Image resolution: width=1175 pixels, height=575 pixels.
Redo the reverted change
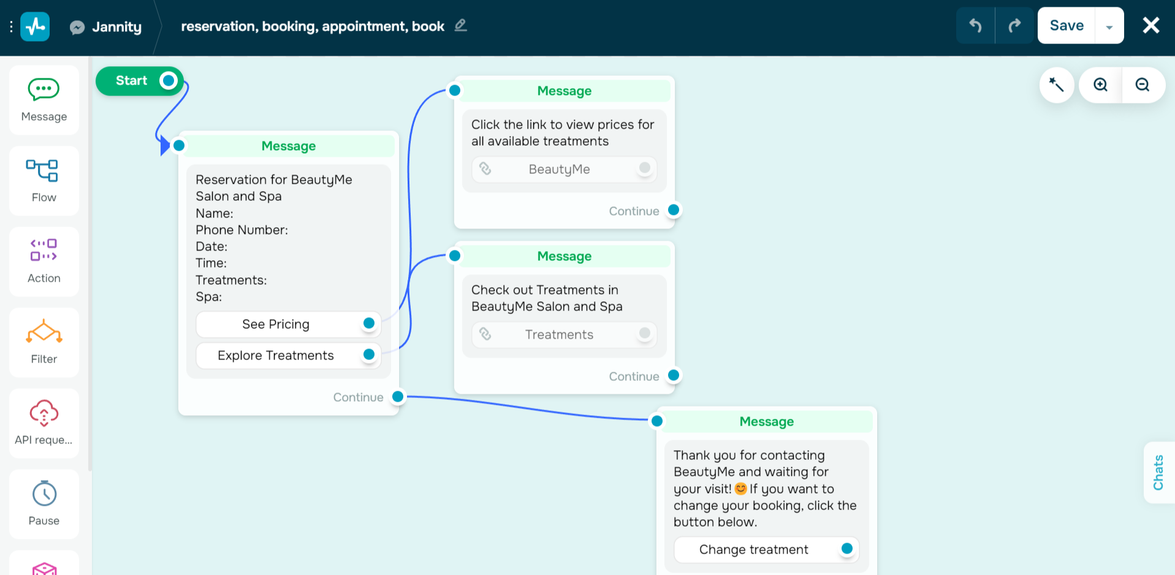tap(1014, 26)
